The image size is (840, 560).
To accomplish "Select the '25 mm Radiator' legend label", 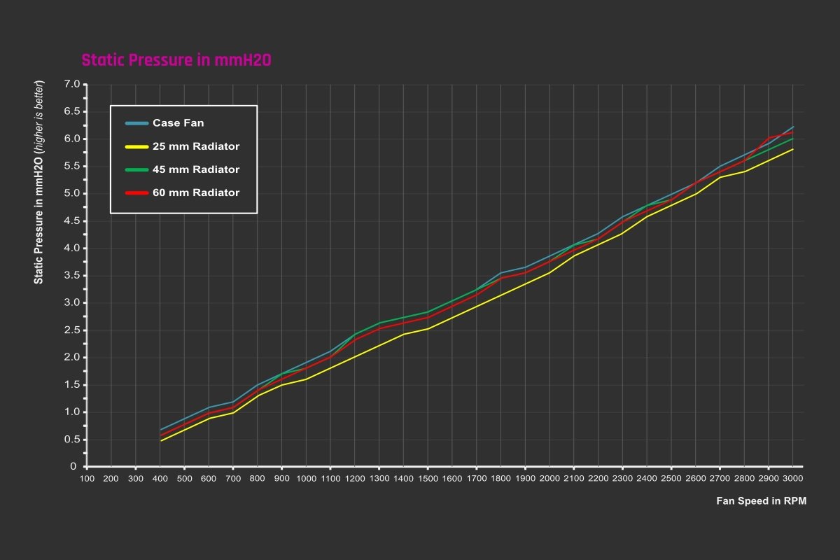I will pyautogui.click(x=196, y=147).
